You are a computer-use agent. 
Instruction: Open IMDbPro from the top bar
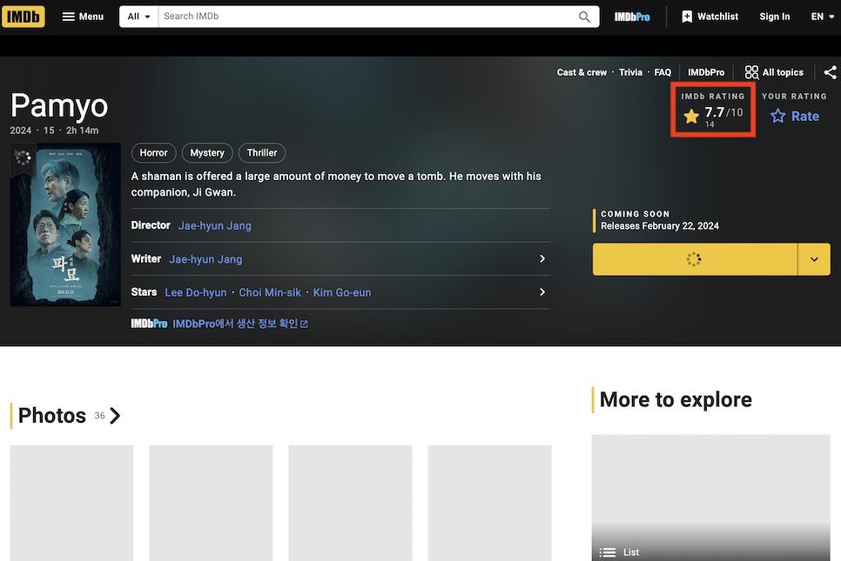pyautogui.click(x=632, y=17)
